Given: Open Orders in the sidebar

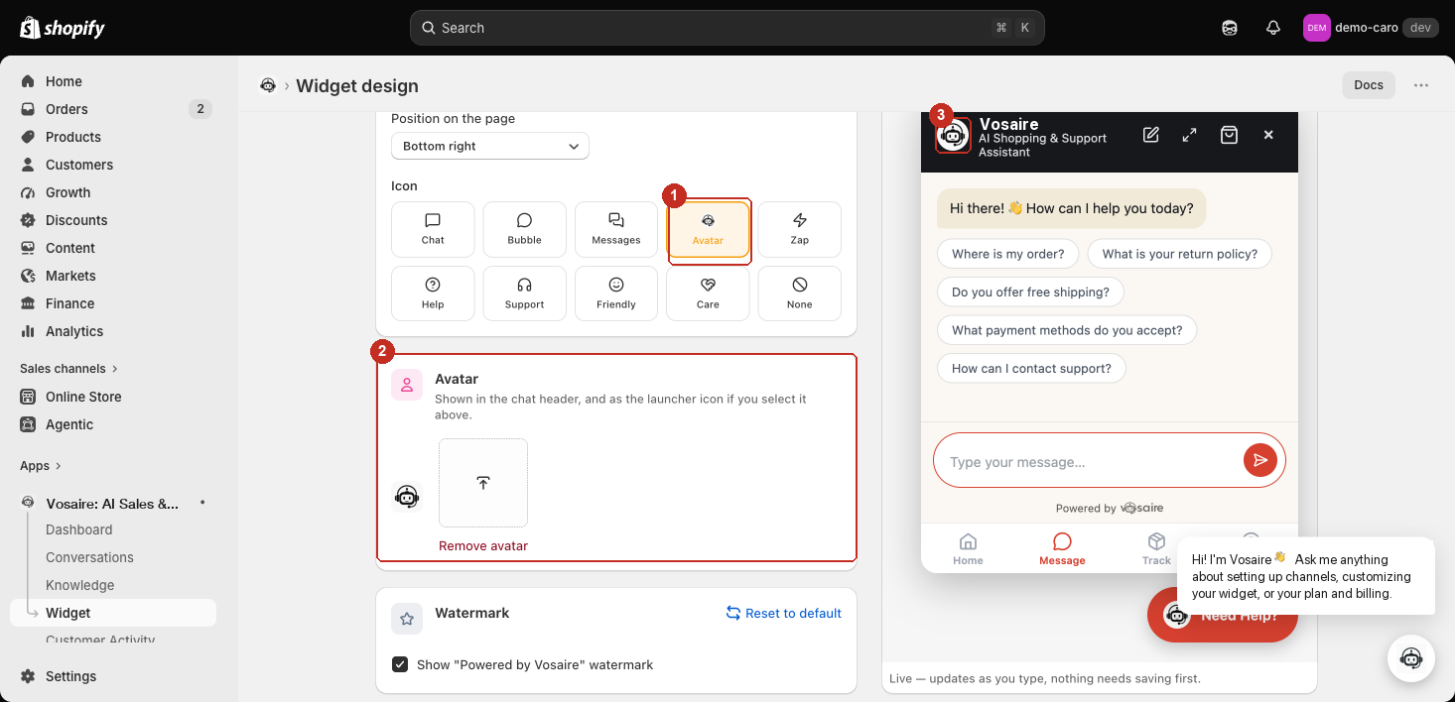Looking at the screenshot, I should tap(113, 109).
